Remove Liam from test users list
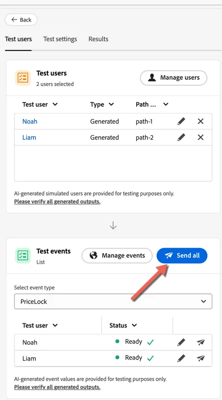 [x=201, y=138]
